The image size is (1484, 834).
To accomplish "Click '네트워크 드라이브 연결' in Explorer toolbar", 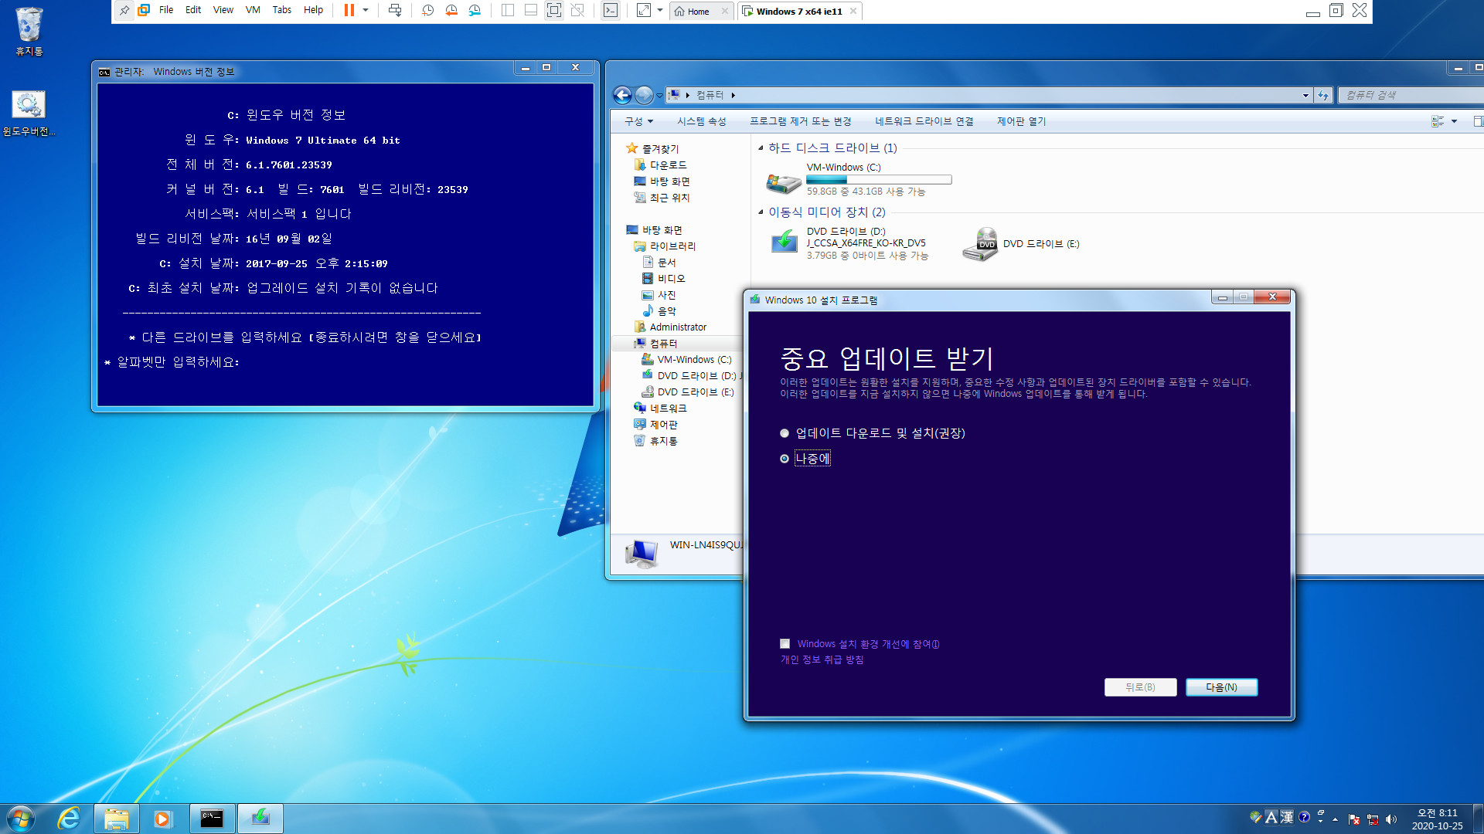I will point(924,121).
